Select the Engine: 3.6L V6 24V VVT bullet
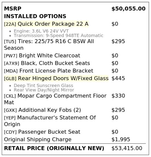 click(x=41, y=31)
